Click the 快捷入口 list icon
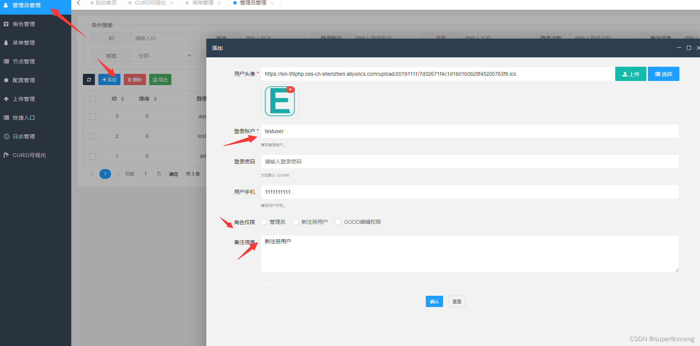Image resolution: width=700 pixels, height=346 pixels. [x=6, y=118]
